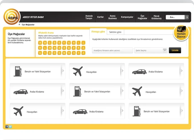Filter brands by letter X
Screen dimensions: 194x140
point(74,53)
